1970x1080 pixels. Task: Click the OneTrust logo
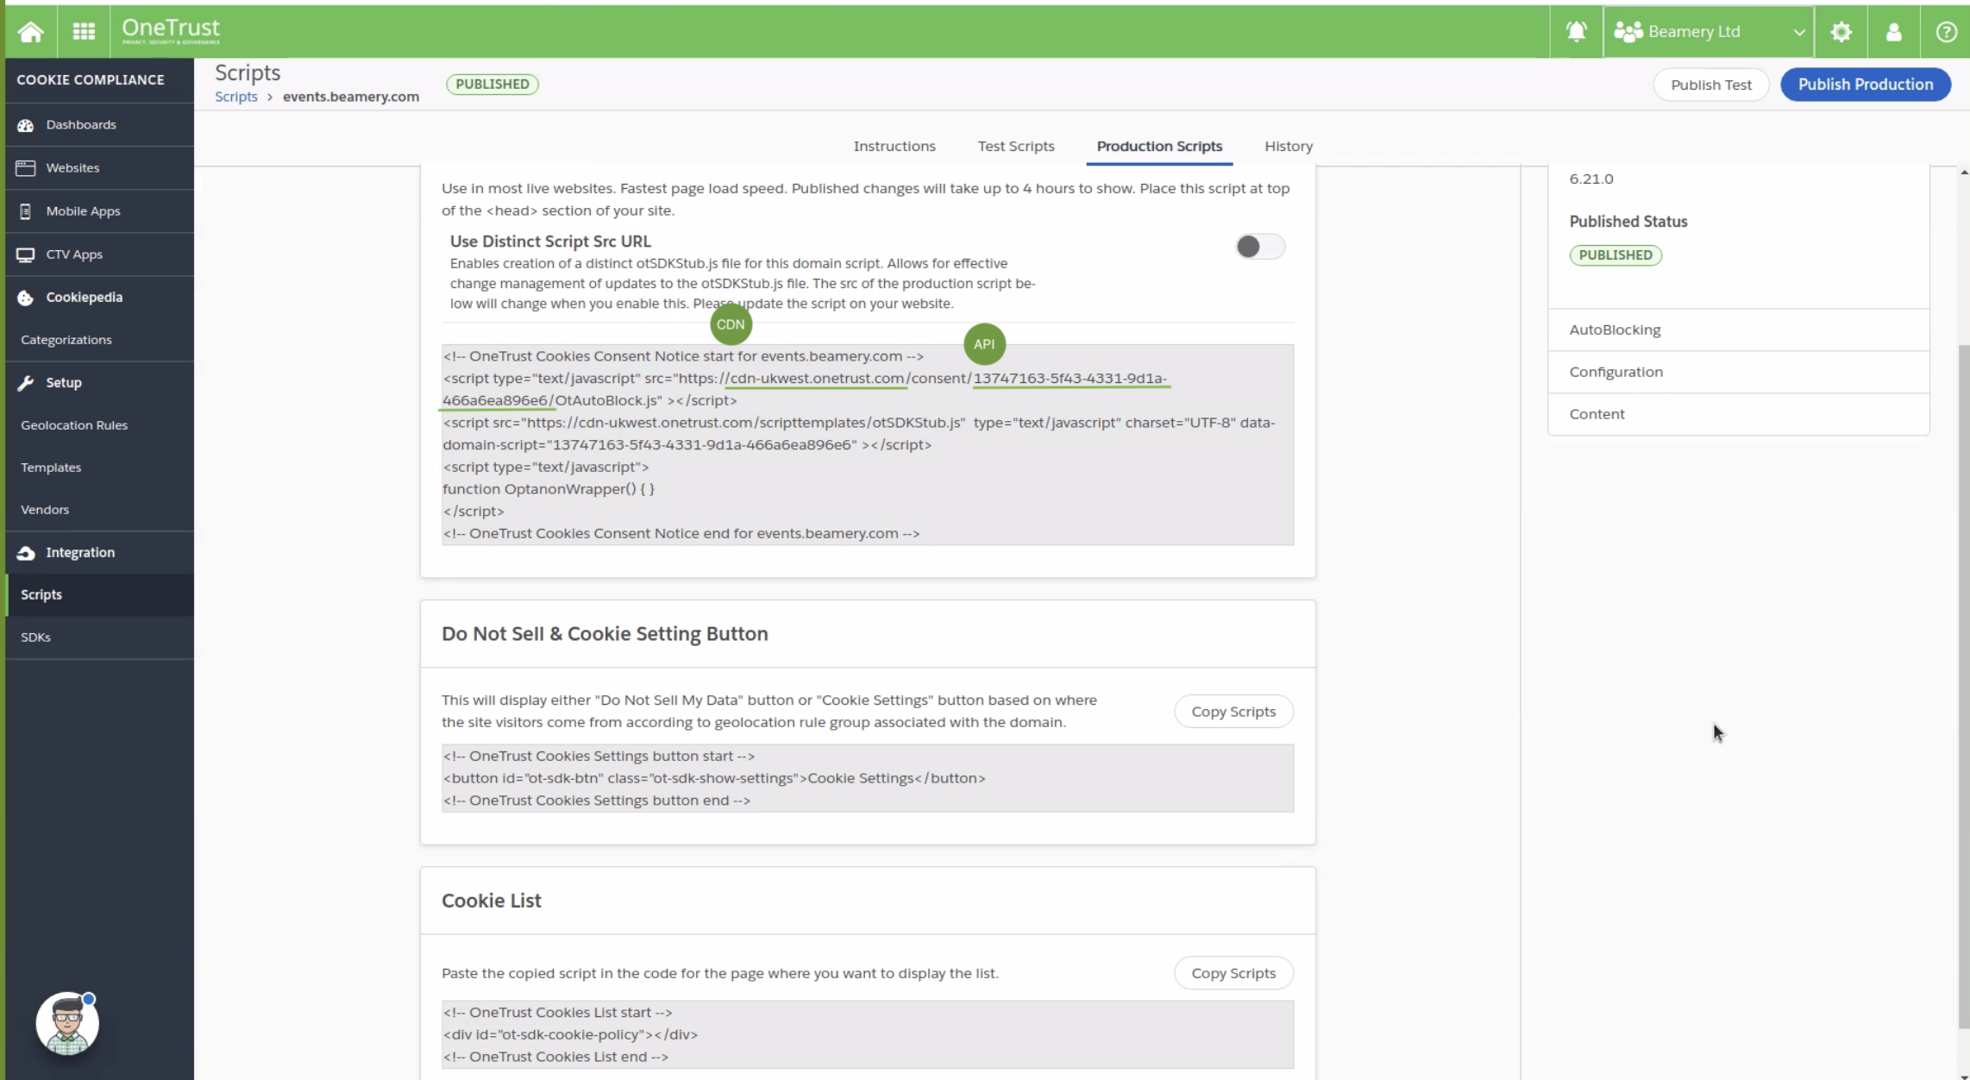171,31
